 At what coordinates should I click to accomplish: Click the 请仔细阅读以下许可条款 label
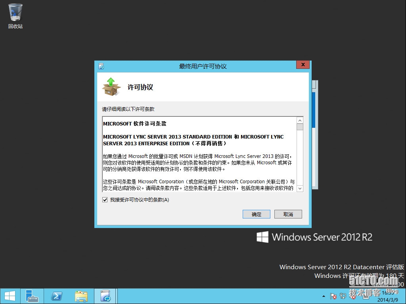(128, 109)
